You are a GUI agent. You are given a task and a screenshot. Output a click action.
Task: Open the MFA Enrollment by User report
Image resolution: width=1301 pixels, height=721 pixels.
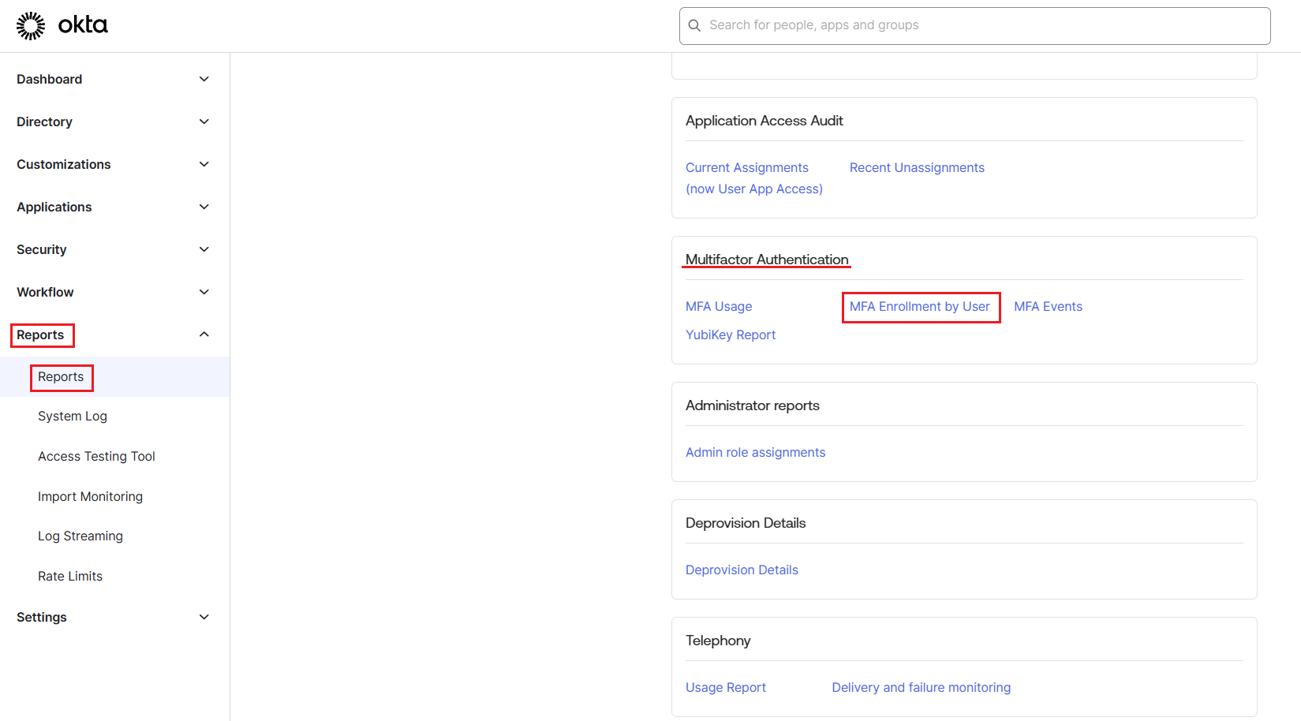(920, 306)
